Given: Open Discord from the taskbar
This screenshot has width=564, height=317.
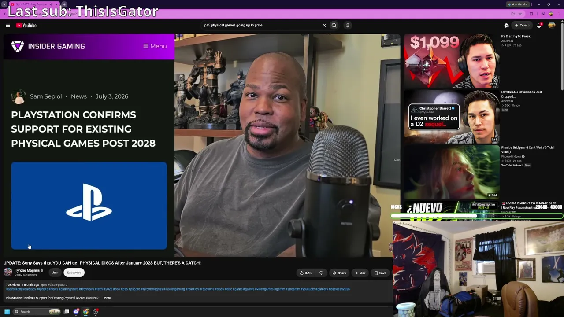Looking at the screenshot, I should (76, 312).
